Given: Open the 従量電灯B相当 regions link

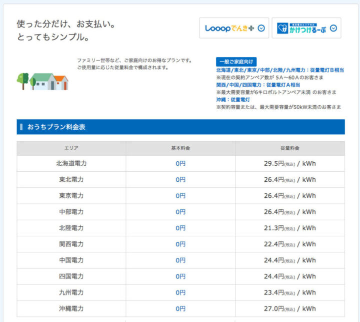Looking at the screenshot, I should tap(280, 70).
